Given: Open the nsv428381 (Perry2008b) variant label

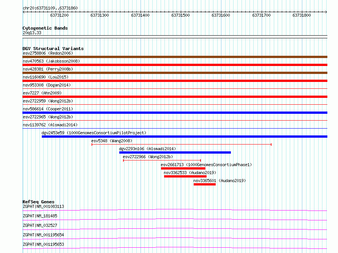Looking at the screenshot, I should (48, 69).
